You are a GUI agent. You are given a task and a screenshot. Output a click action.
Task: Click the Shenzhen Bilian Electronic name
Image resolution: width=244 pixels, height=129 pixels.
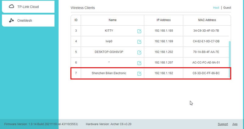tap(109, 73)
